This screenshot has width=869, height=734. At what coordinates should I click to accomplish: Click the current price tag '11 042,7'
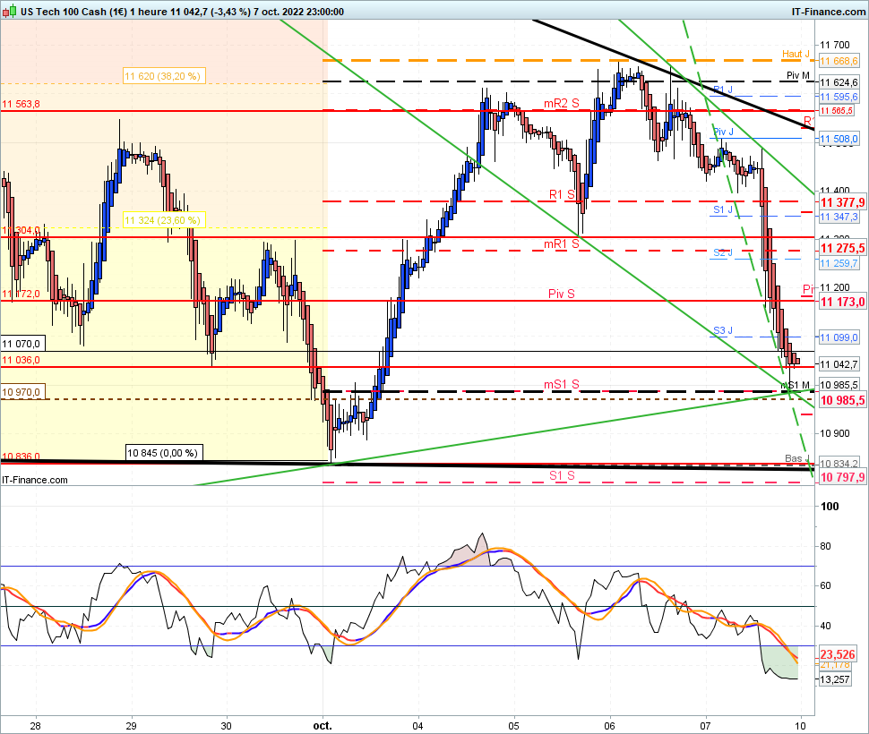point(839,364)
